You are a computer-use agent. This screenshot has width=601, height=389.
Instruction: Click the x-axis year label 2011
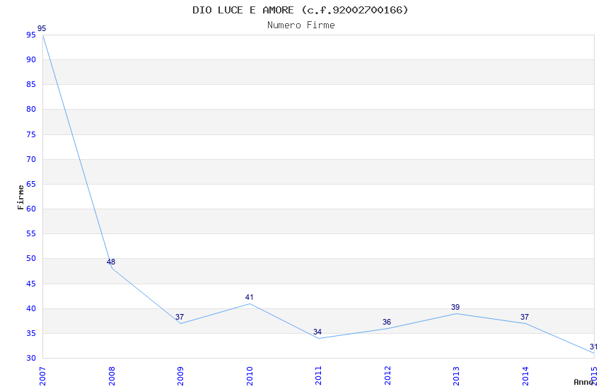318,376
